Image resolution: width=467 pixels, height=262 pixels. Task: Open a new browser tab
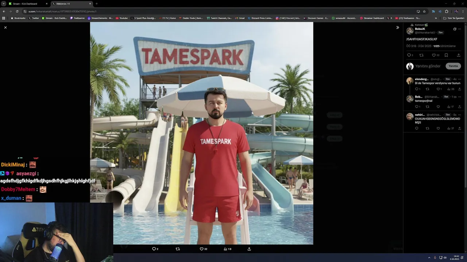click(96, 4)
